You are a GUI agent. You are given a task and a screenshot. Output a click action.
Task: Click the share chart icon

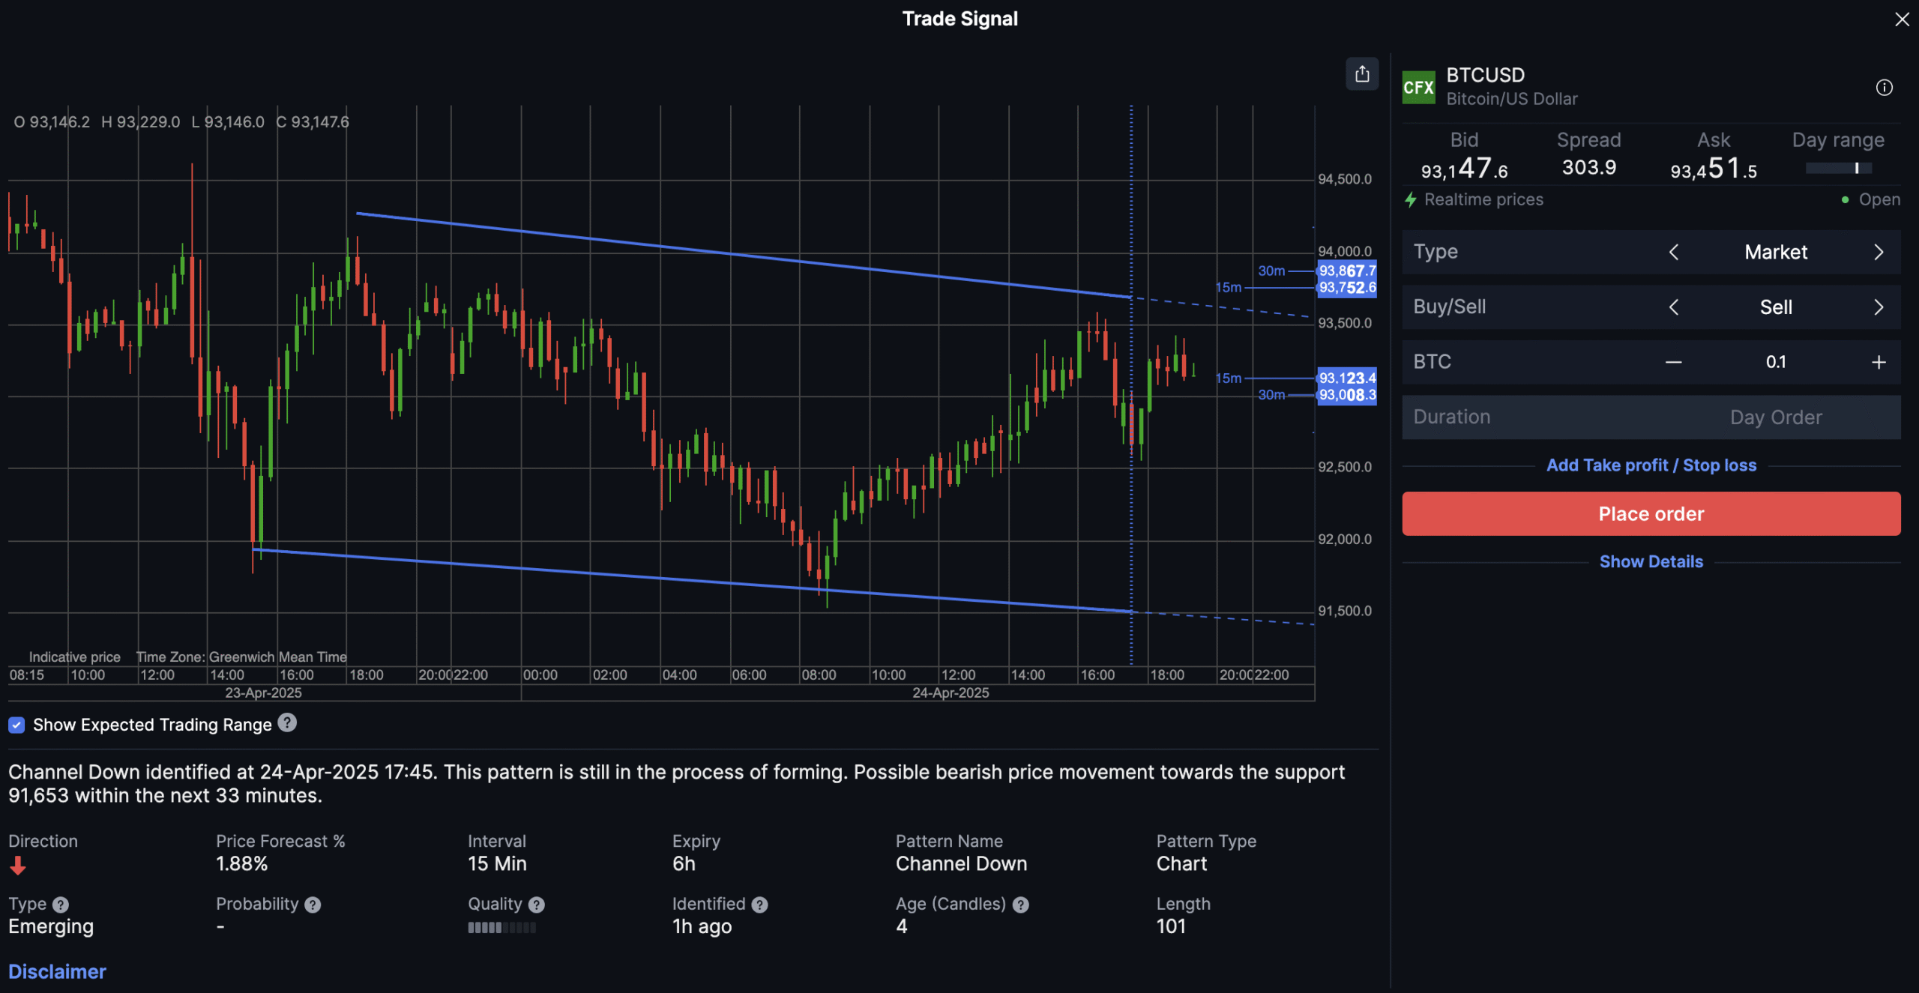pos(1362,74)
